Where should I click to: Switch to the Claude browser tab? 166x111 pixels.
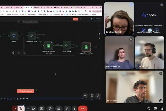48,8
